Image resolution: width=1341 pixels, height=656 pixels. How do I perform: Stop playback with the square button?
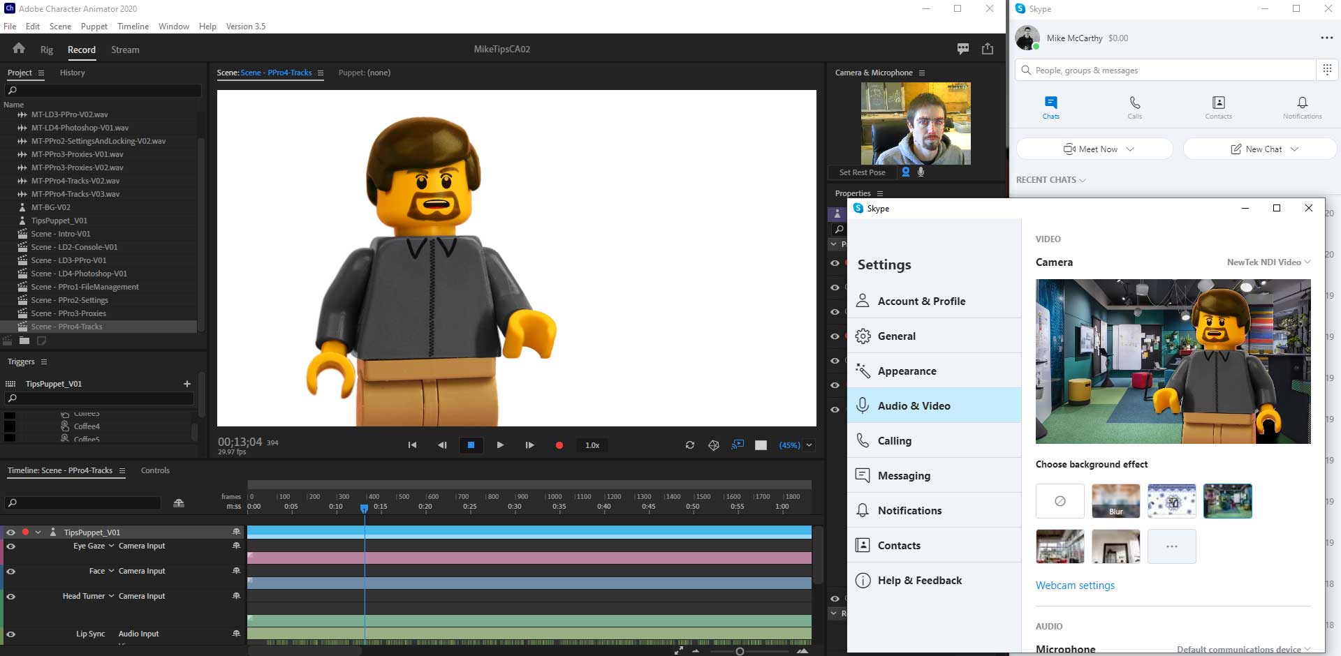[x=471, y=445]
